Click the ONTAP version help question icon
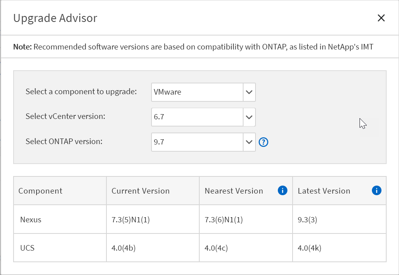Viewport: 399px width, 275px height. point(263,142)
